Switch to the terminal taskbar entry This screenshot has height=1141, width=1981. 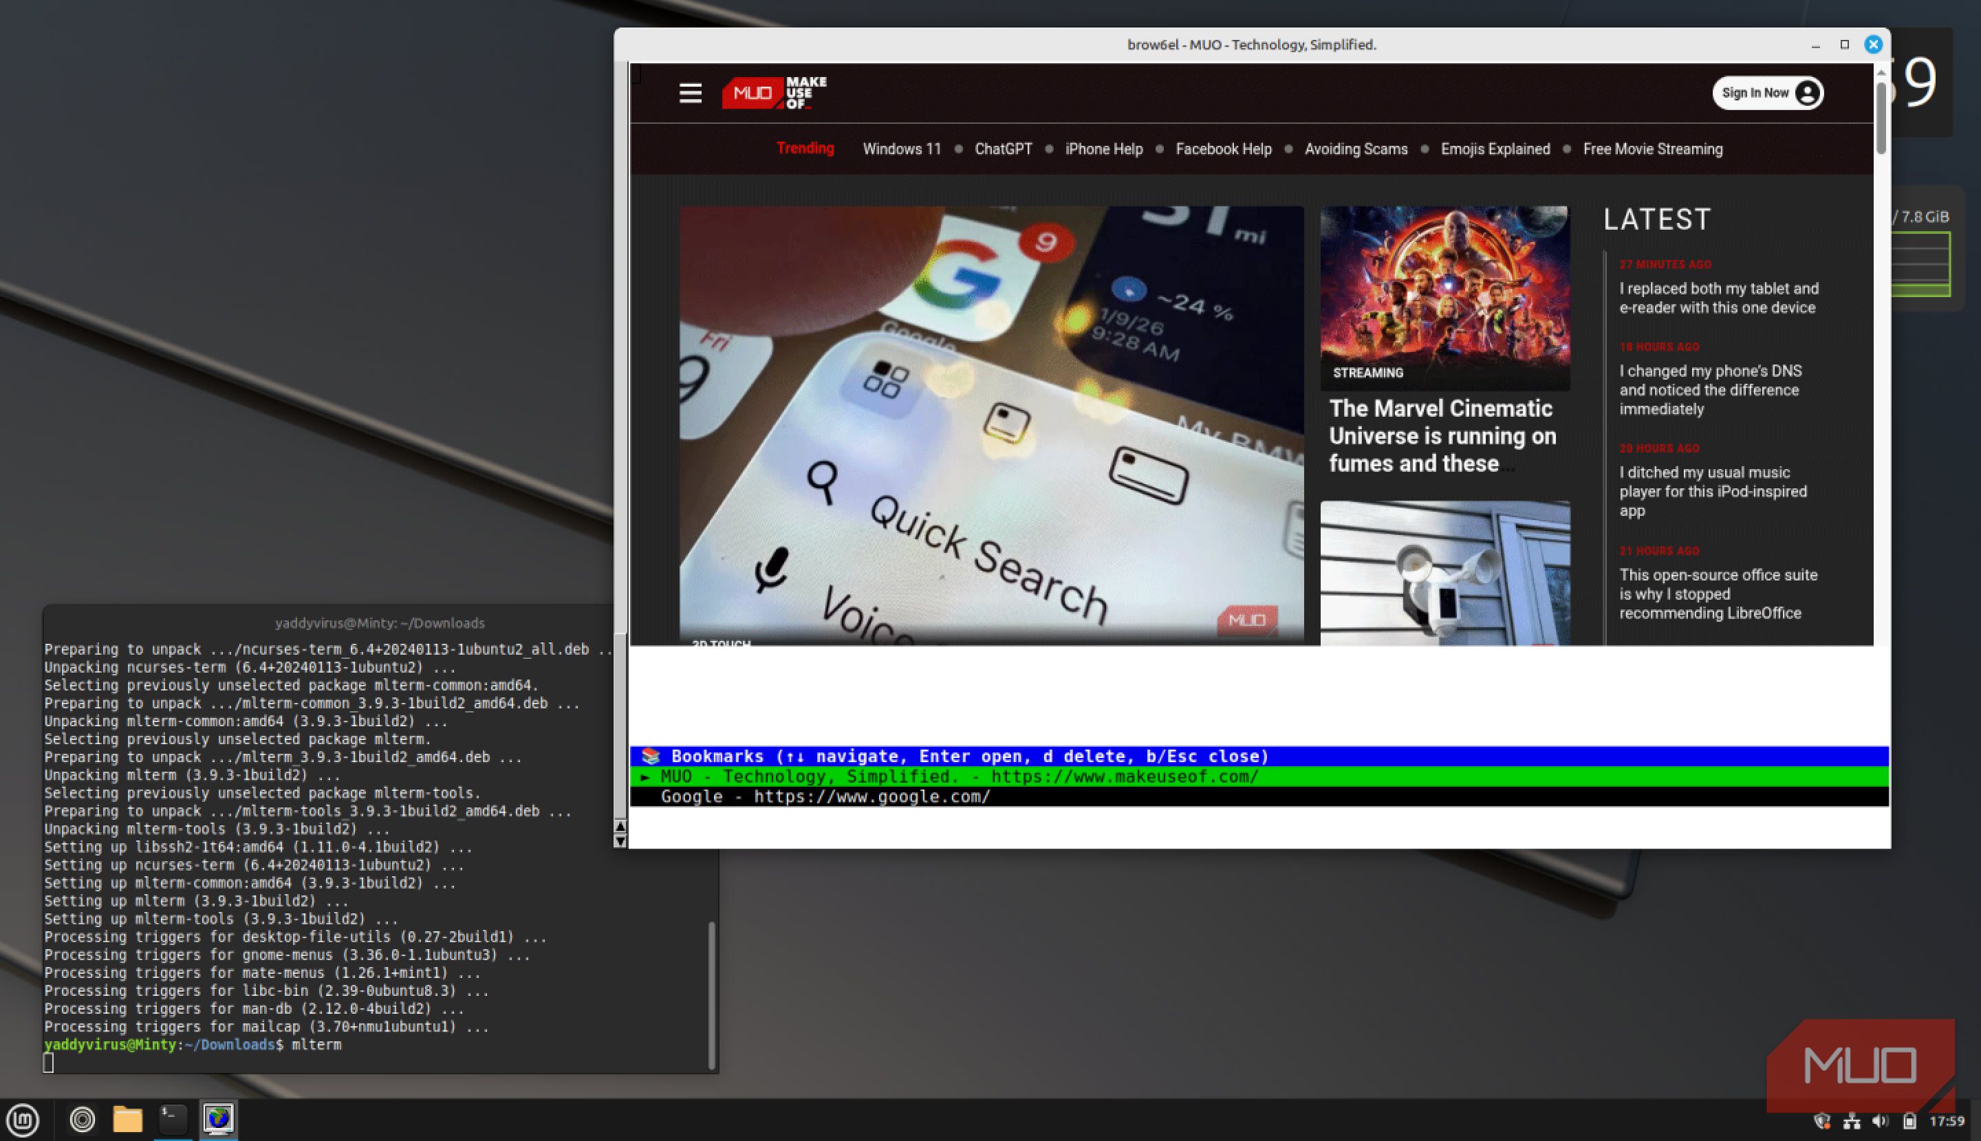point(173,1119)
